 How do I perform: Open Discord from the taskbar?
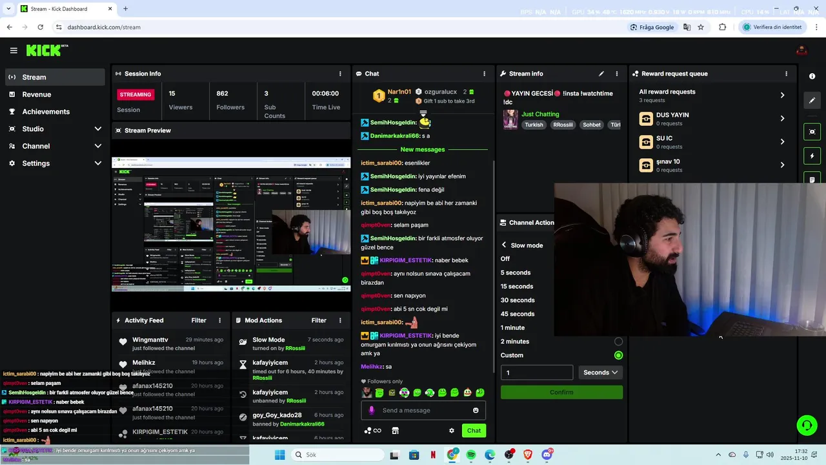[x=547, y=455]
